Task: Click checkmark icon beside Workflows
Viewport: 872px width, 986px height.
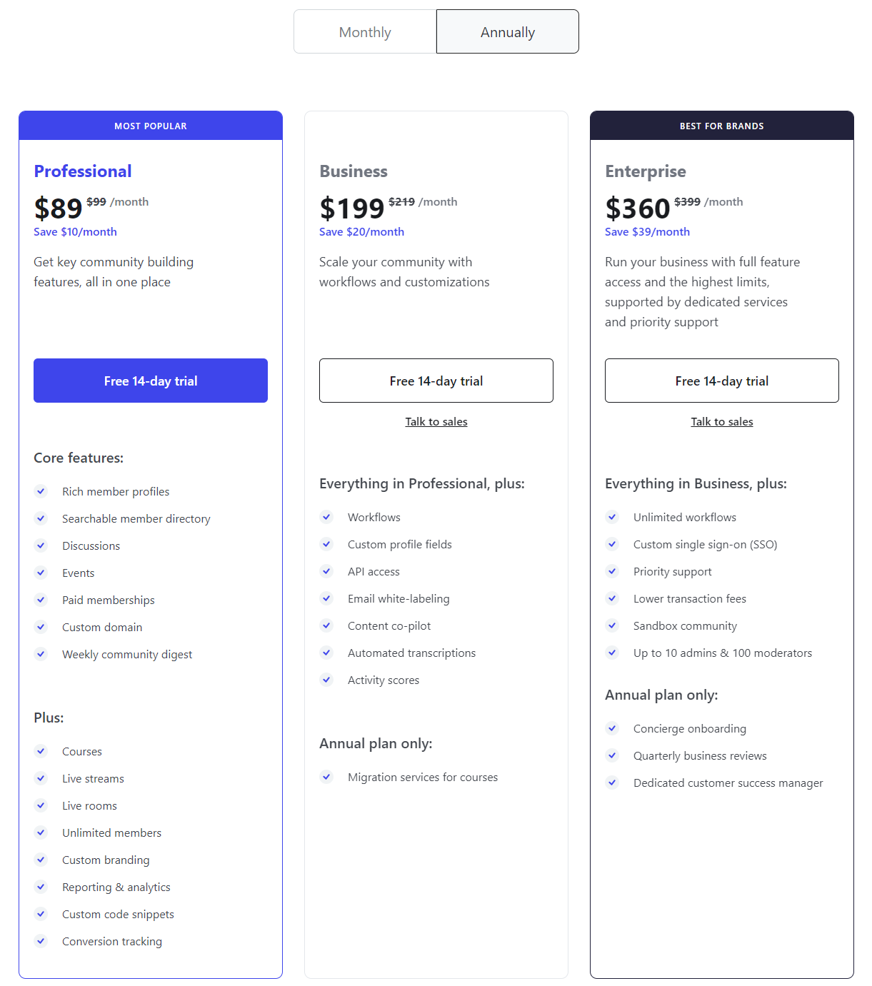Action: click(x=326, y=517)
